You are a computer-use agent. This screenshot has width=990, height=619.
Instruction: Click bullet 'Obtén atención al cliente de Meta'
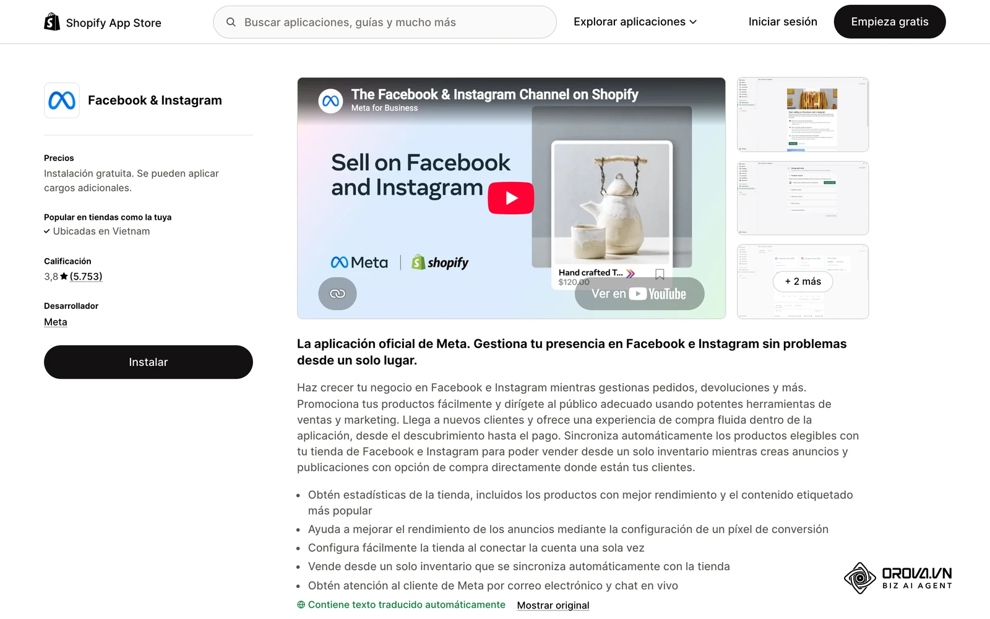tap(493, 586)
